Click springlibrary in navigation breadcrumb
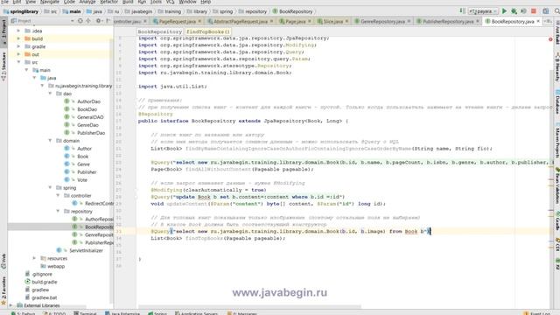Screen dimensions: 560x315 20,11
